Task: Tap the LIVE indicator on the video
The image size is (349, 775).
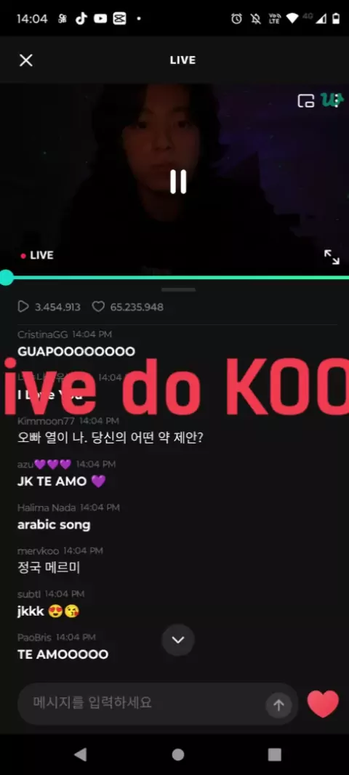Action: (x=37, y=255)
